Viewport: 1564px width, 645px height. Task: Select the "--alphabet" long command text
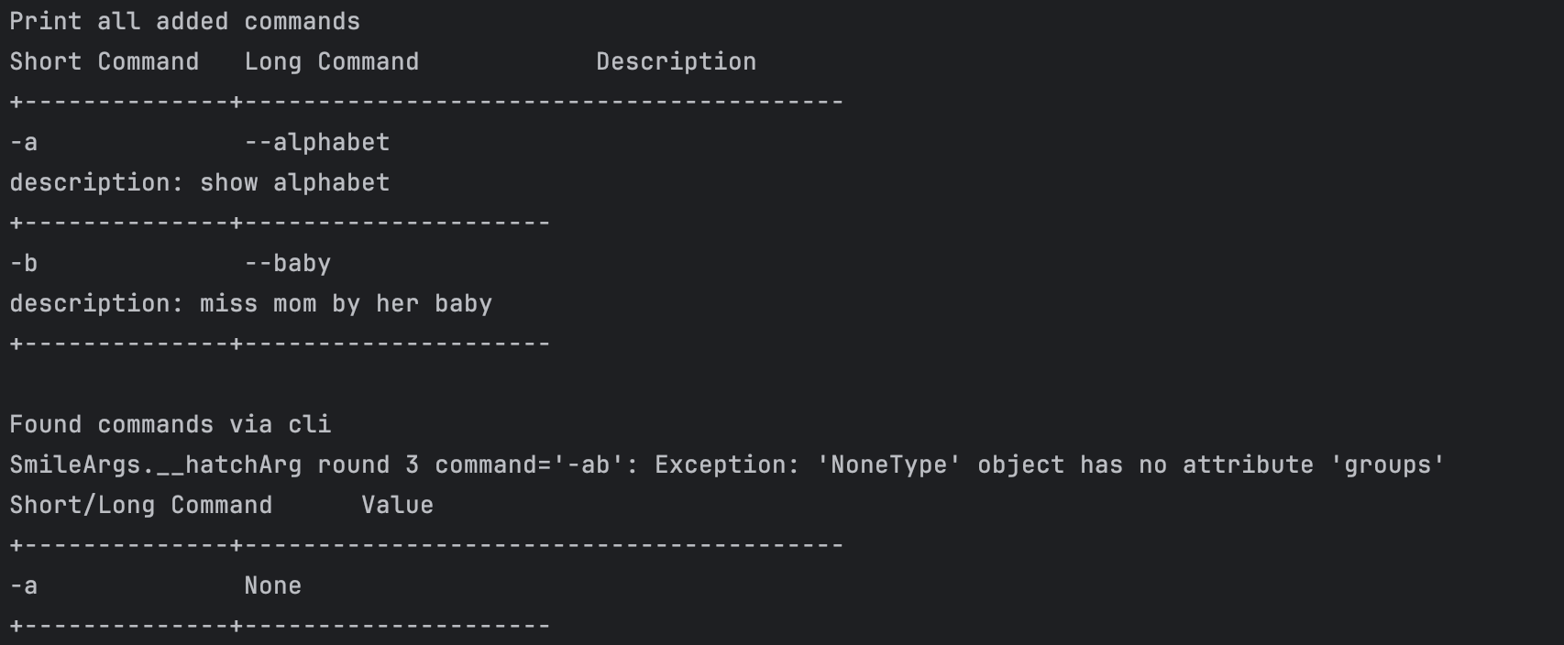(316, 142)
